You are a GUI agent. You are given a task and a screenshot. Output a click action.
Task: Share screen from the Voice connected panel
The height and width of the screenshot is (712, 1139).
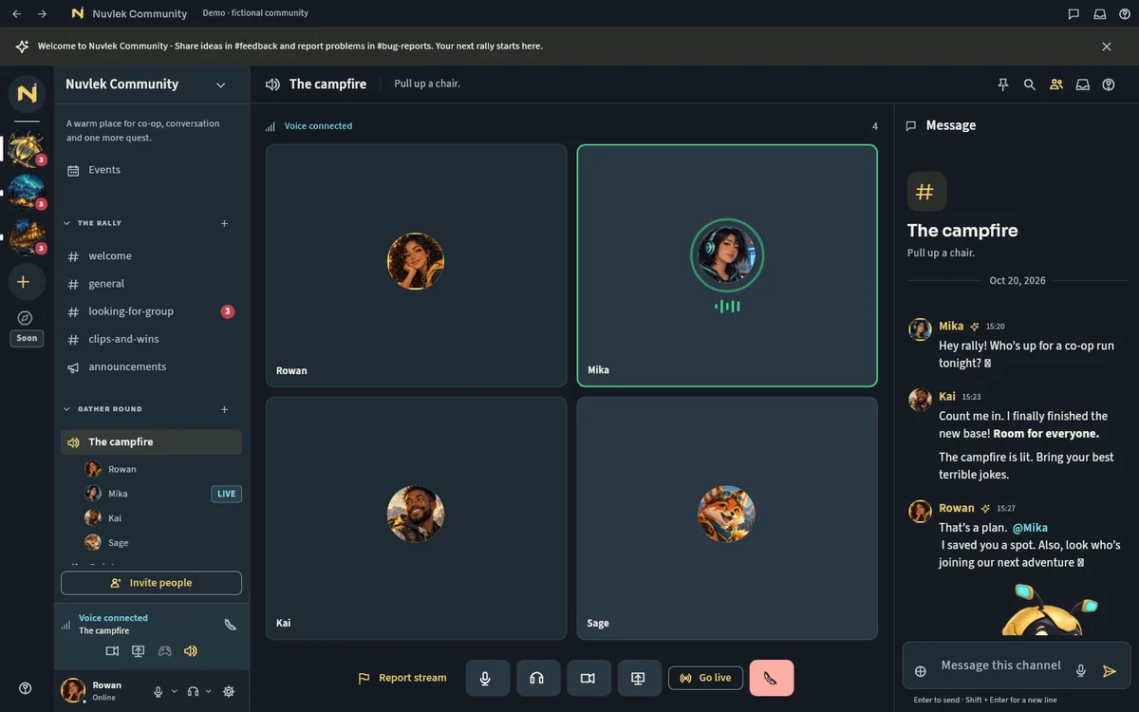(139, 651)
